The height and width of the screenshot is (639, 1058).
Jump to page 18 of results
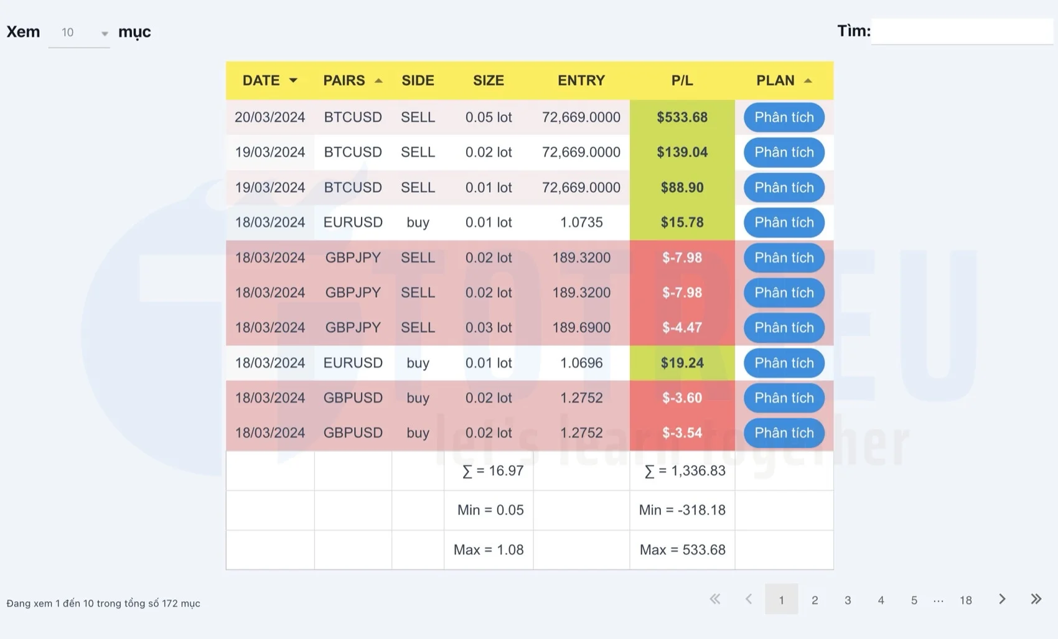click(x=965, y=600)
